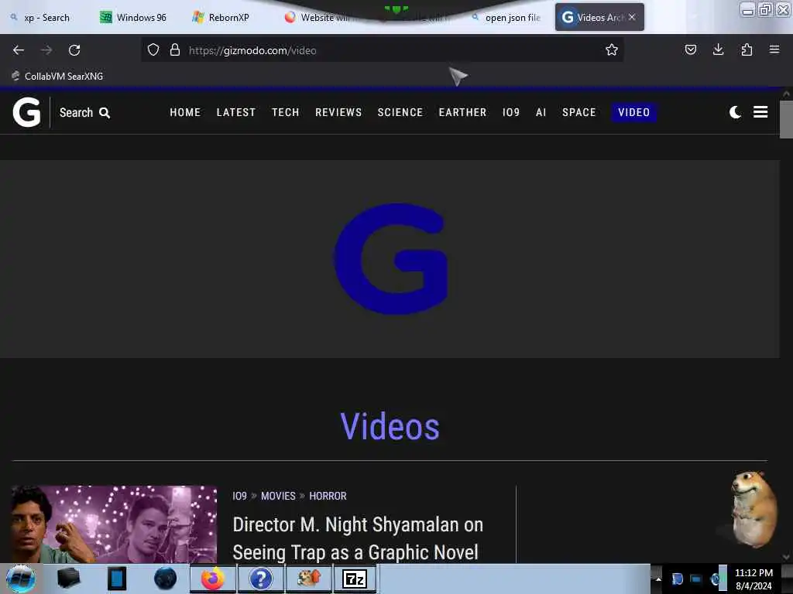Open the SPACE navigation item
793x594 pixels.
pos(579,112)
